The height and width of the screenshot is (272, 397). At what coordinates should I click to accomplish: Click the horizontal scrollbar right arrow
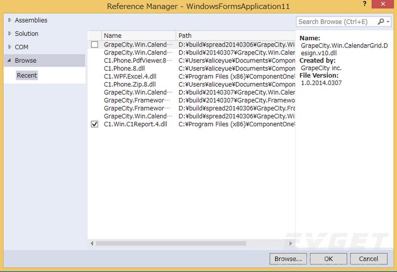[290, 243]
